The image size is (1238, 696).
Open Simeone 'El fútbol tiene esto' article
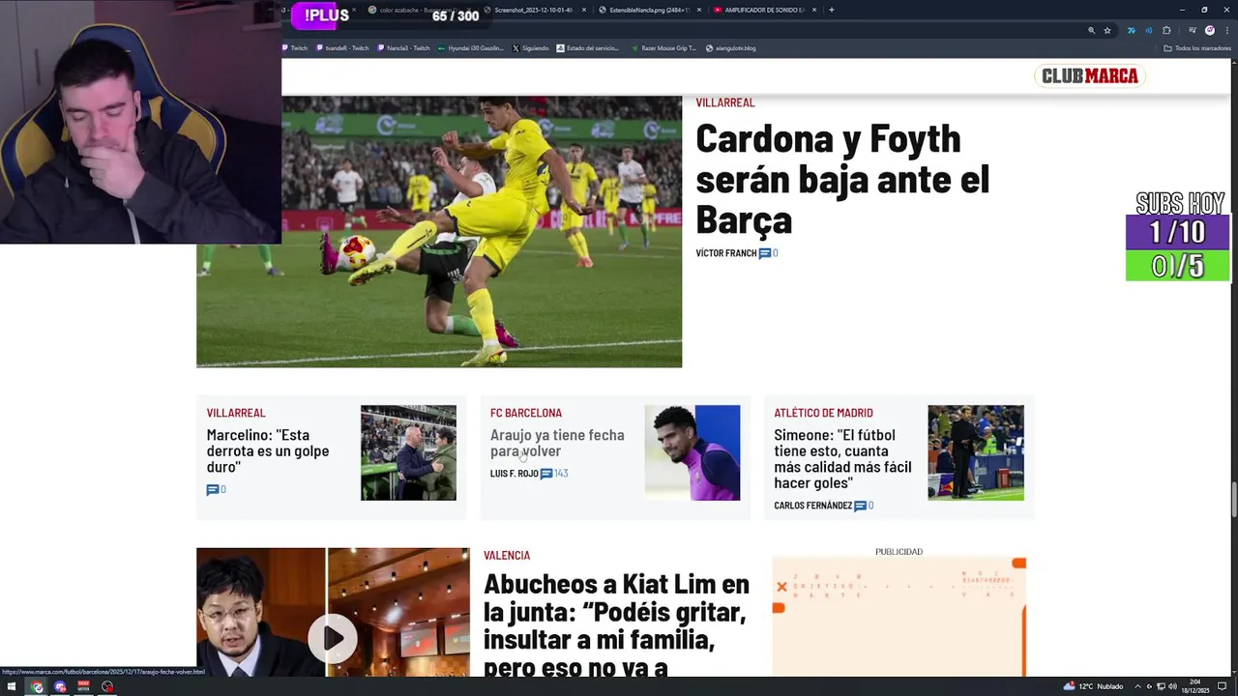[x=842, y=459]
